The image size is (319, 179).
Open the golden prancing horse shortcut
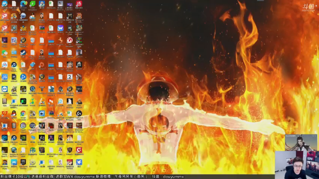tap(60, 41)
